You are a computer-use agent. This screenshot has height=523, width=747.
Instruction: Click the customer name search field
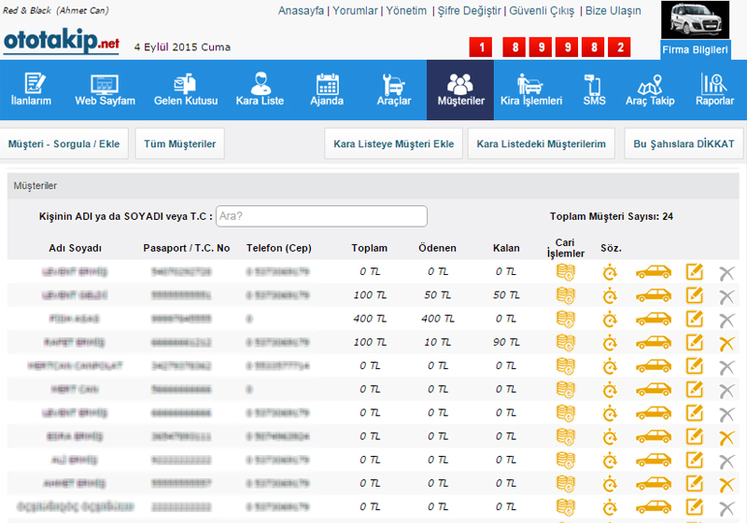coord(321,216)
